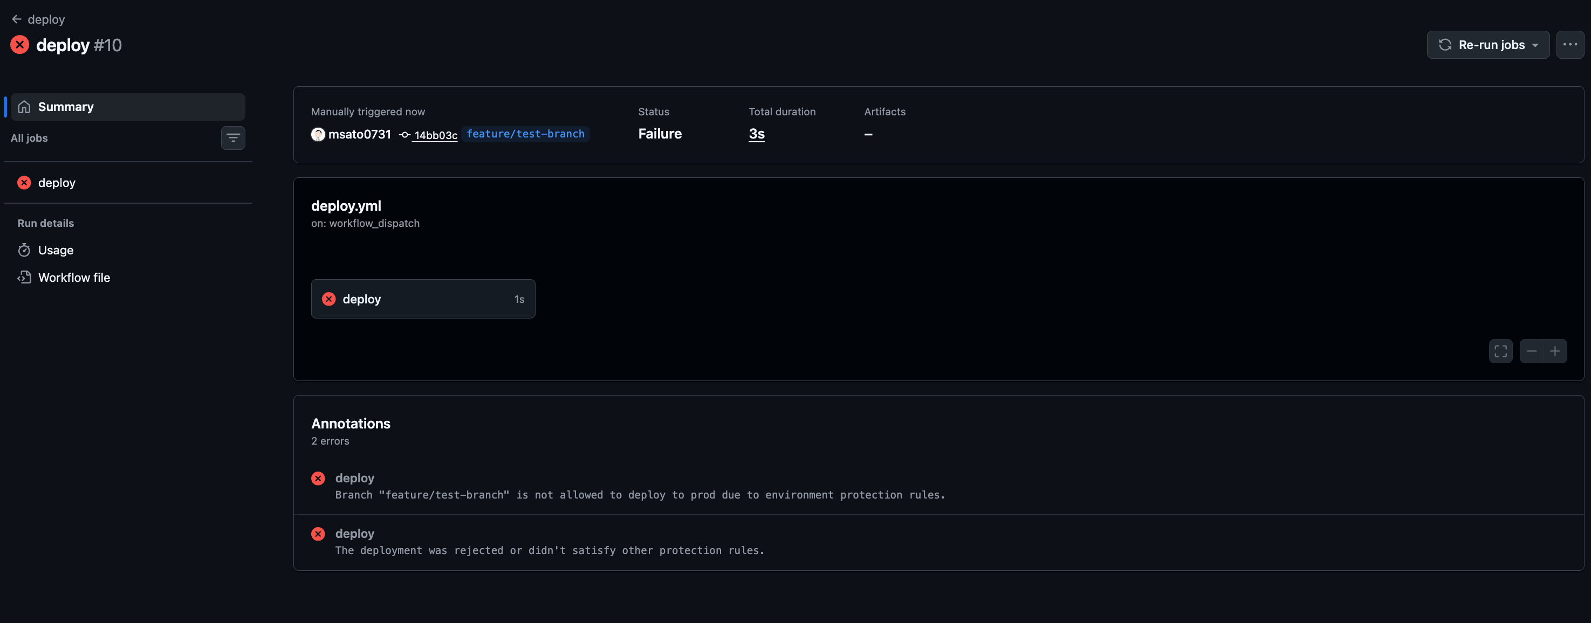The width and height of the screenshot is (1591, 623).
Task: Click the file-code icon beside Workflow file
Action: (24, 277)
